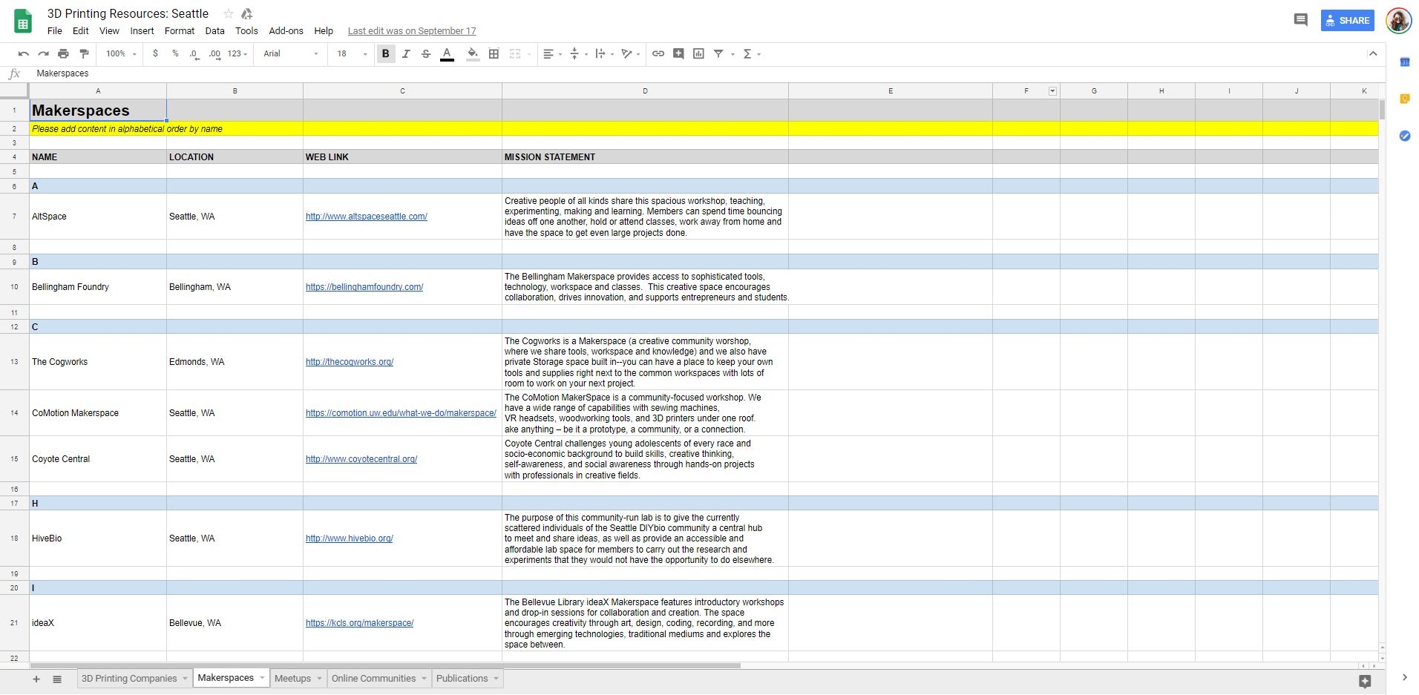Click the Add sheet plus button
This screenshot has height=695, width=1419.
pyautogui.click(x=36, y=679)
